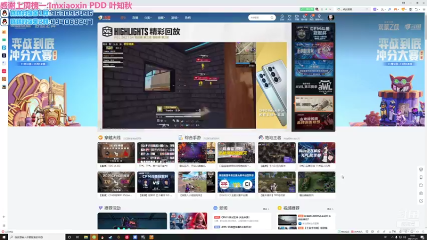Click the undo arrow icon in browser toolbar

click(x=416, y=9)
